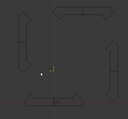The width and height of the screenshot is (128, 119).
Task: Select the left vertical bracket shape
Action: pos(22,42)
